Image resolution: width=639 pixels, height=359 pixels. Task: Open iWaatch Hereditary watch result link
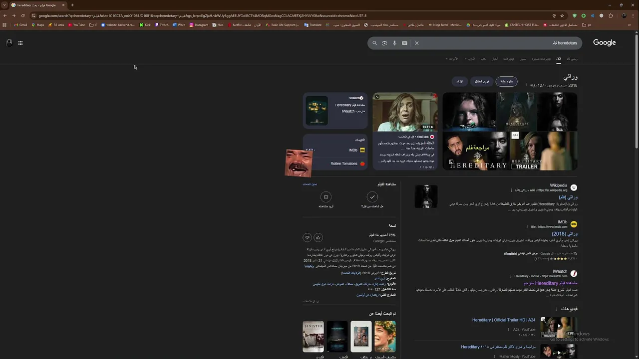tap(550, 283)
